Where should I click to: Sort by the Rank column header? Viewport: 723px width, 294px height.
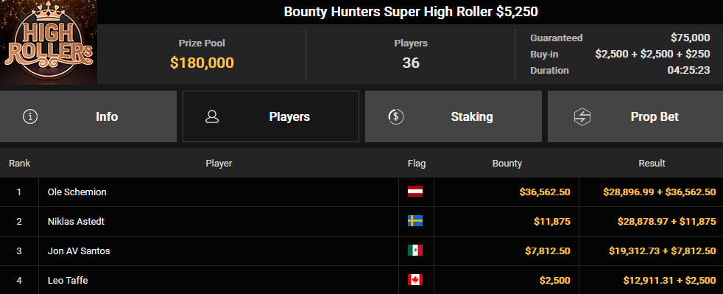click(19, 163)
